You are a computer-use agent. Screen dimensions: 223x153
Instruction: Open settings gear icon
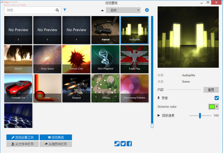point(147,10)
